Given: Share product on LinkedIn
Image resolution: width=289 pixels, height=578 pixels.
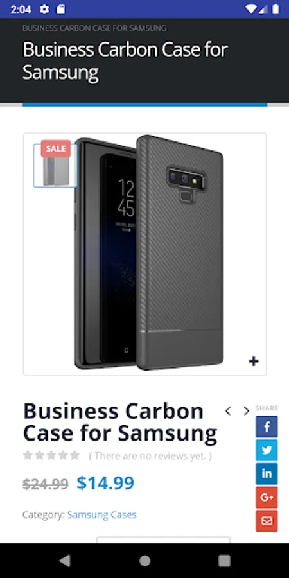Looking at the screenshot, I should [x=267, y=474].
